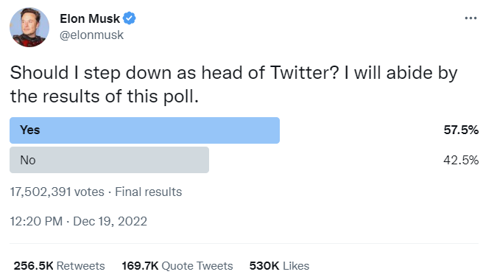Open the 12:20 PM timestamp link
Viewport: 483px width, 280px height.
(36, 221)
